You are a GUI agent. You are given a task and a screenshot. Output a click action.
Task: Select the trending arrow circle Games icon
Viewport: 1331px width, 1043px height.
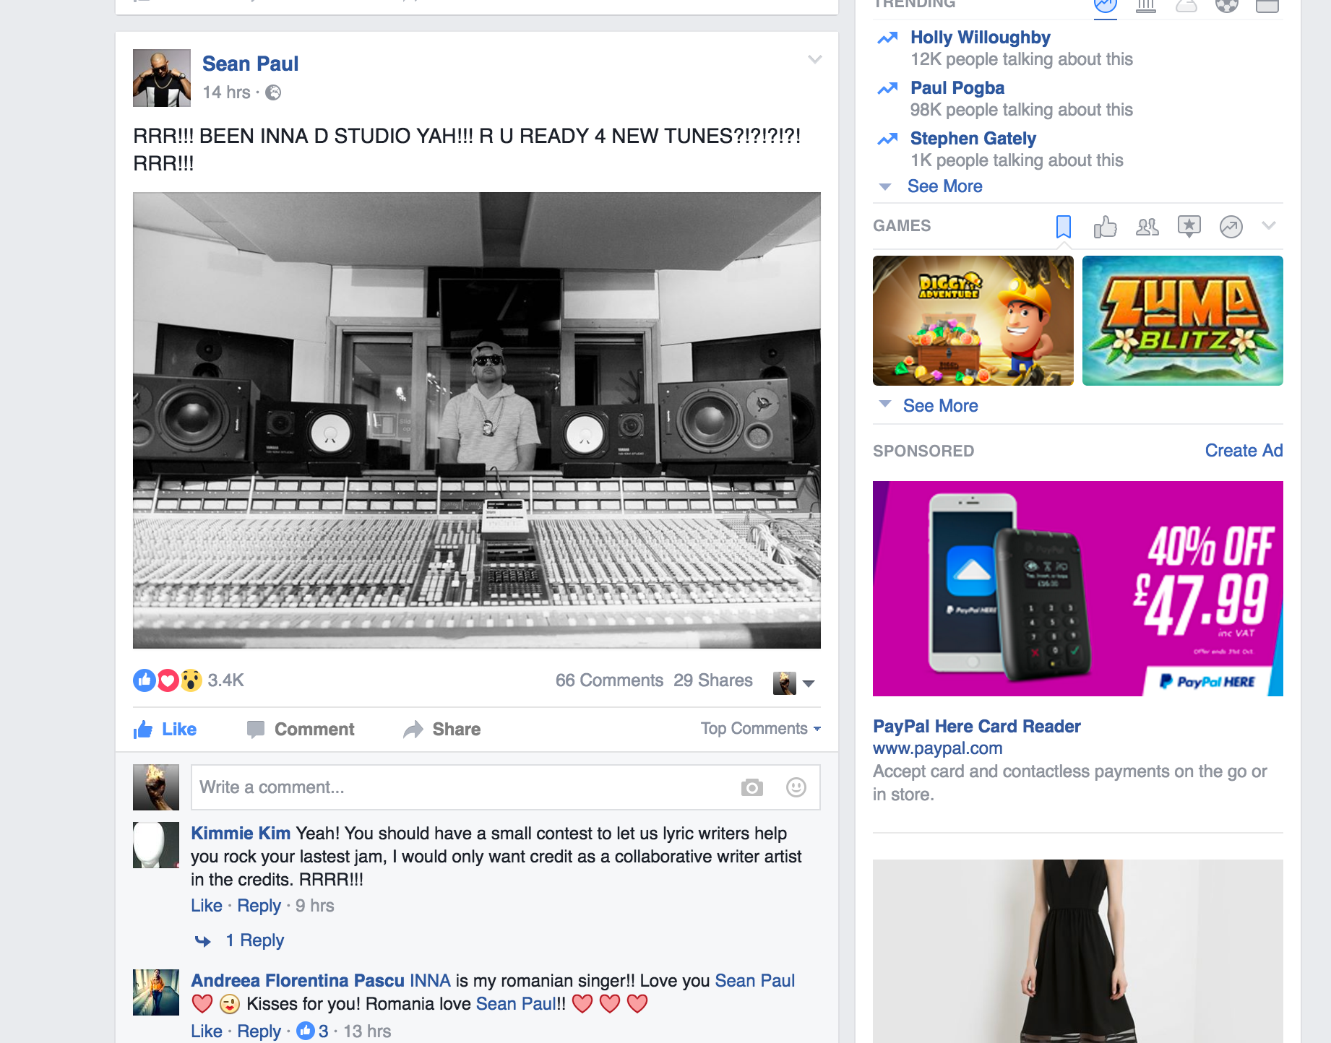tap(1231, 227)
